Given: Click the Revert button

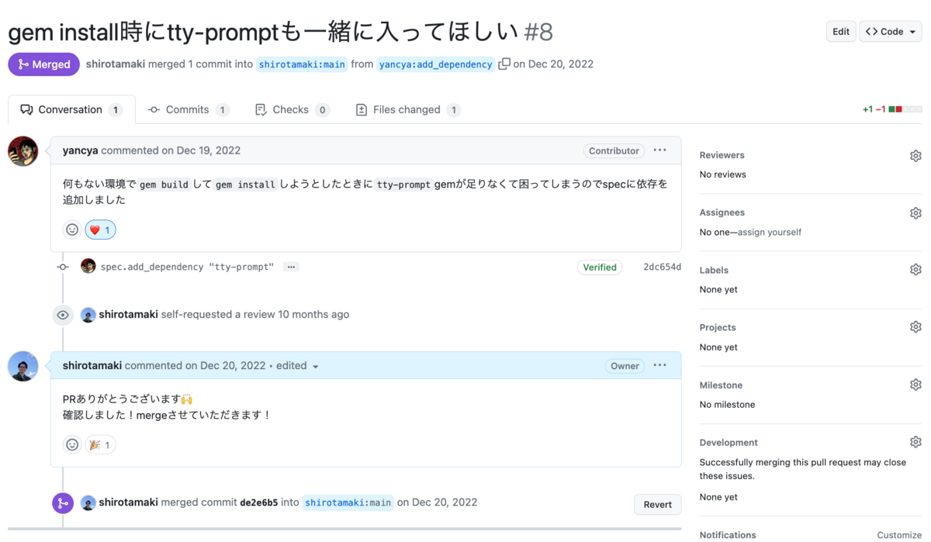Looking at the screenshot, I should [x=657, y=504].
